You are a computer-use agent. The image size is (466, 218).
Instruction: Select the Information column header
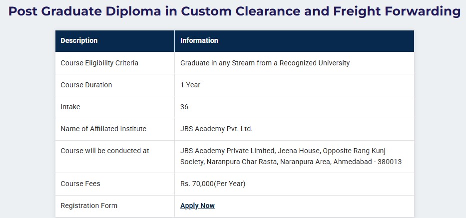pos(199,40)
